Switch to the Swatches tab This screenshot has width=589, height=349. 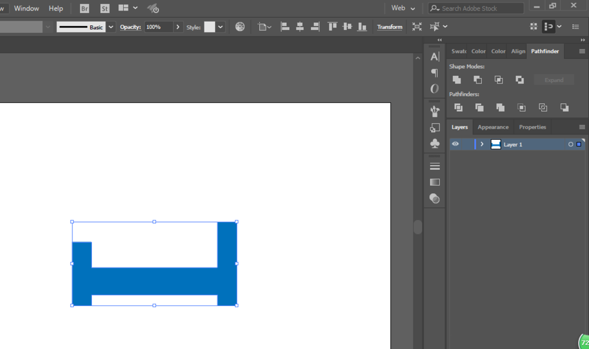[x=458, y=51]
